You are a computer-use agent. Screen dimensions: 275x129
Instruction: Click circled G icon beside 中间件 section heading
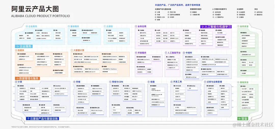184,53
